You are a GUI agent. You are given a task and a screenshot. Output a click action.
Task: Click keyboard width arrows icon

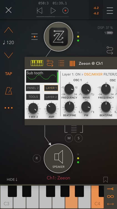[x=110, y=204]
